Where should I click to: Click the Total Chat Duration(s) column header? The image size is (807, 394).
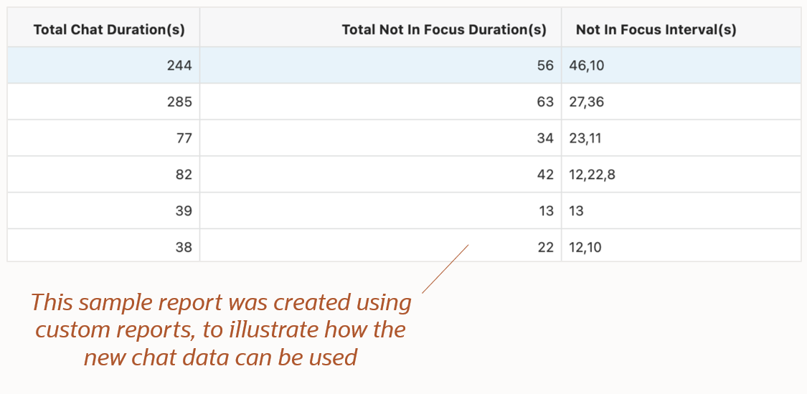coord(109,29)
